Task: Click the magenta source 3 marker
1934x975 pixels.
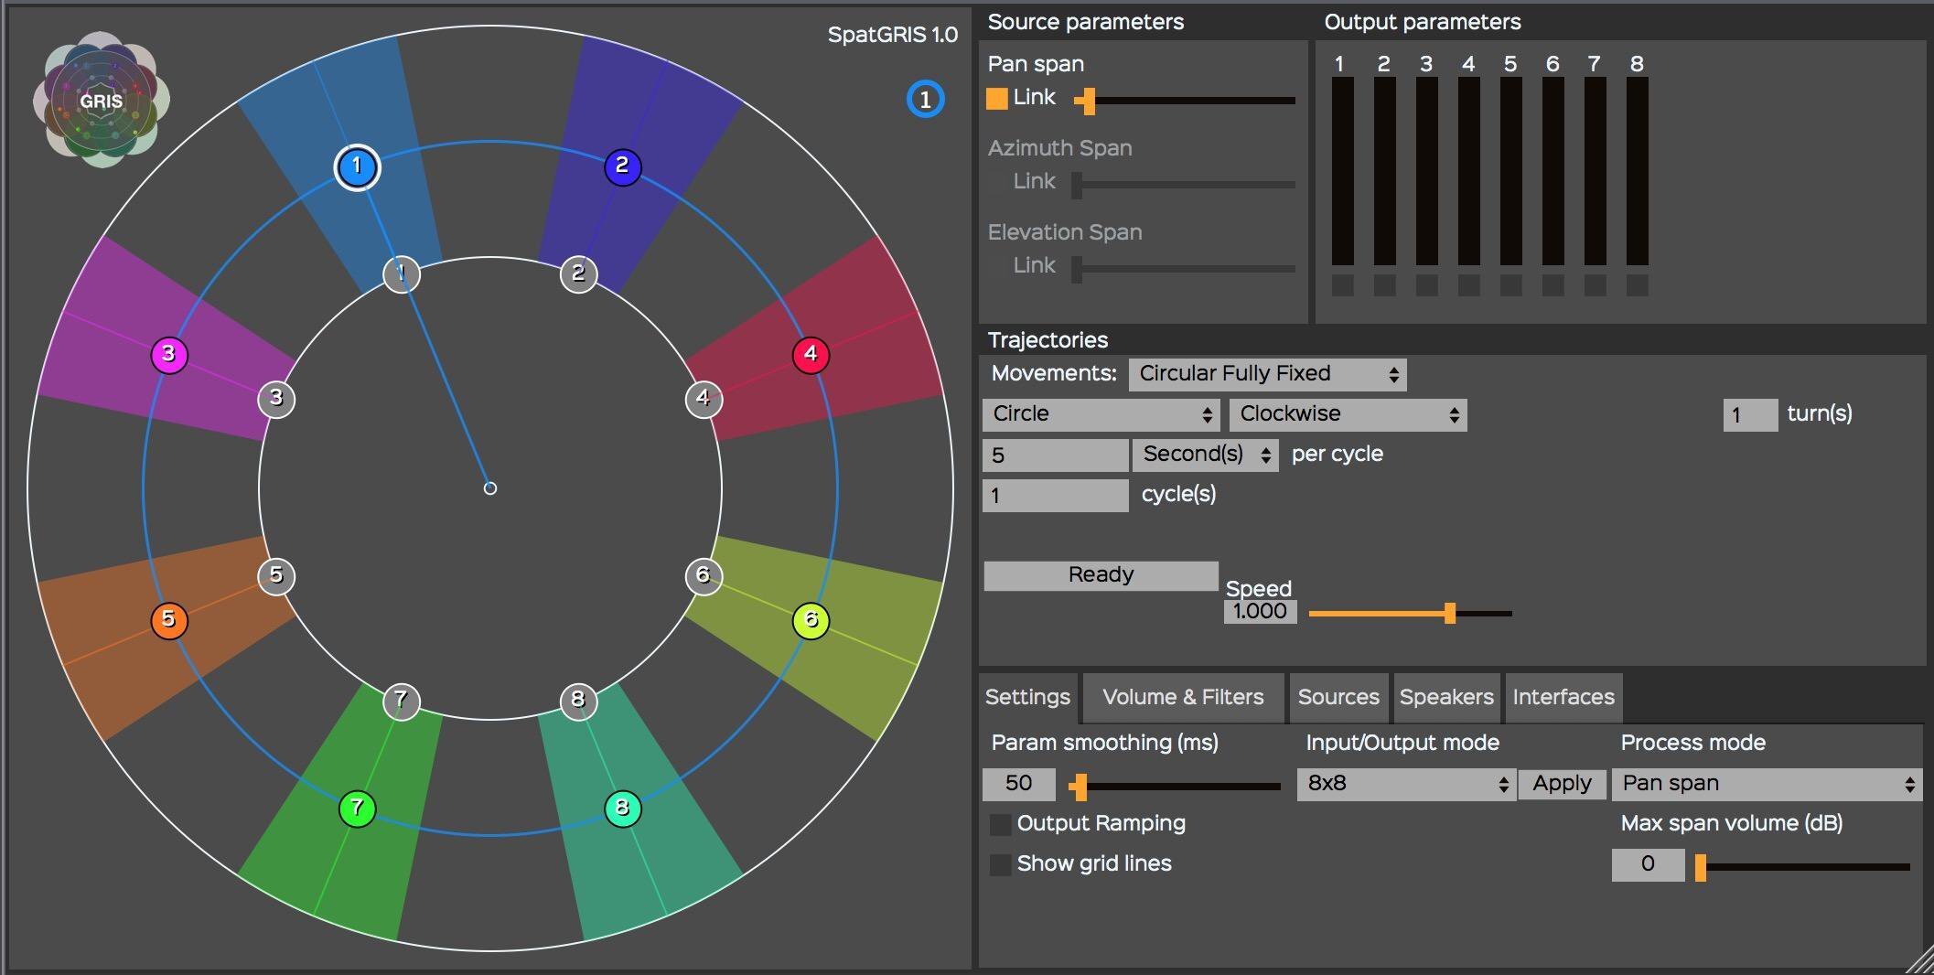Action: point(168,354)
